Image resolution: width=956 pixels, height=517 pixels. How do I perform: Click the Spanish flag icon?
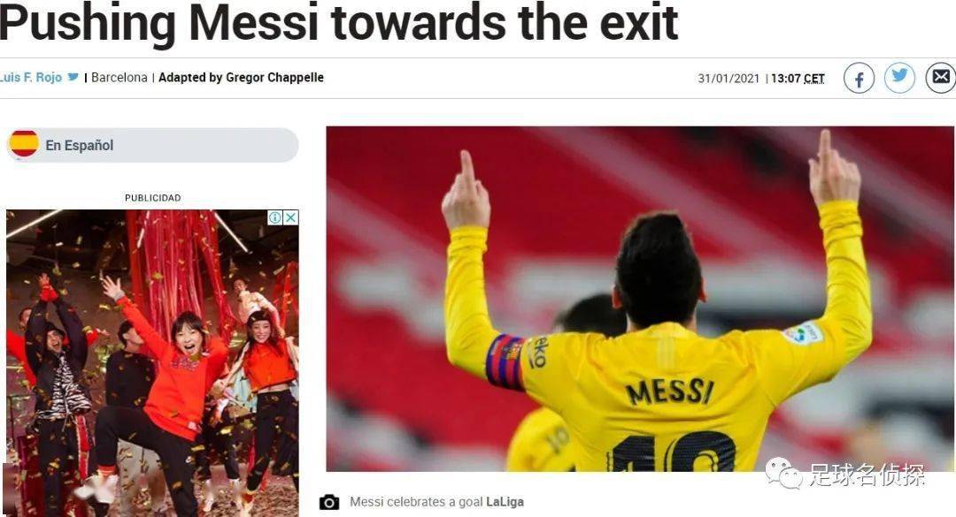25,144
